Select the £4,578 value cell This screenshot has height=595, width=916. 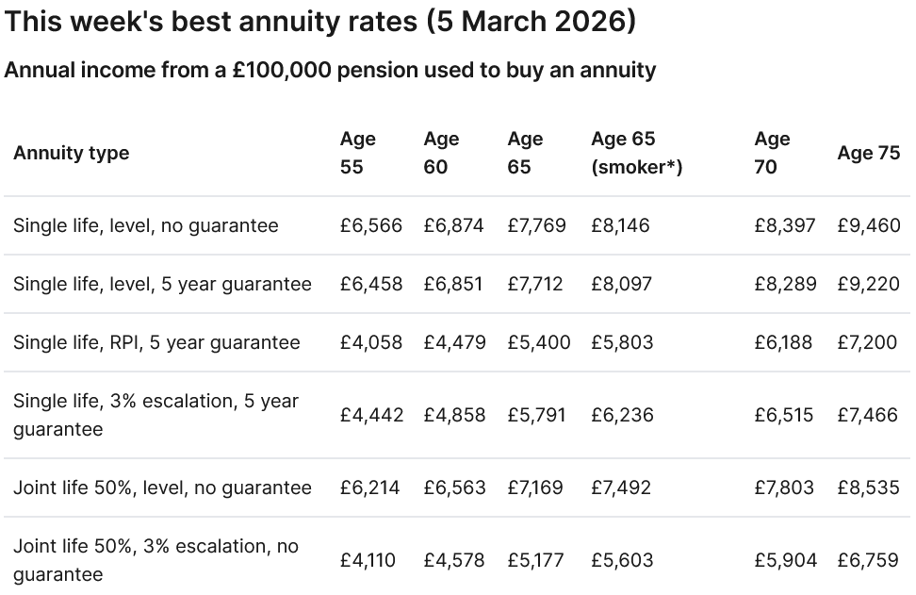454,560
